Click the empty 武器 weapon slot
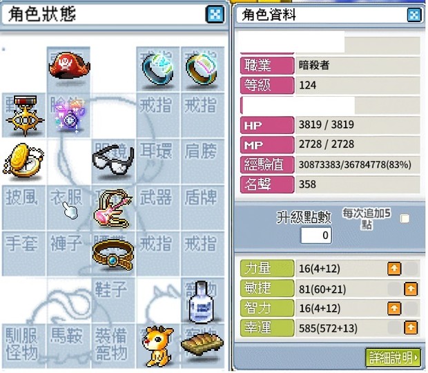The width and height of the screenshot is (428, 373). click(158, 207)
